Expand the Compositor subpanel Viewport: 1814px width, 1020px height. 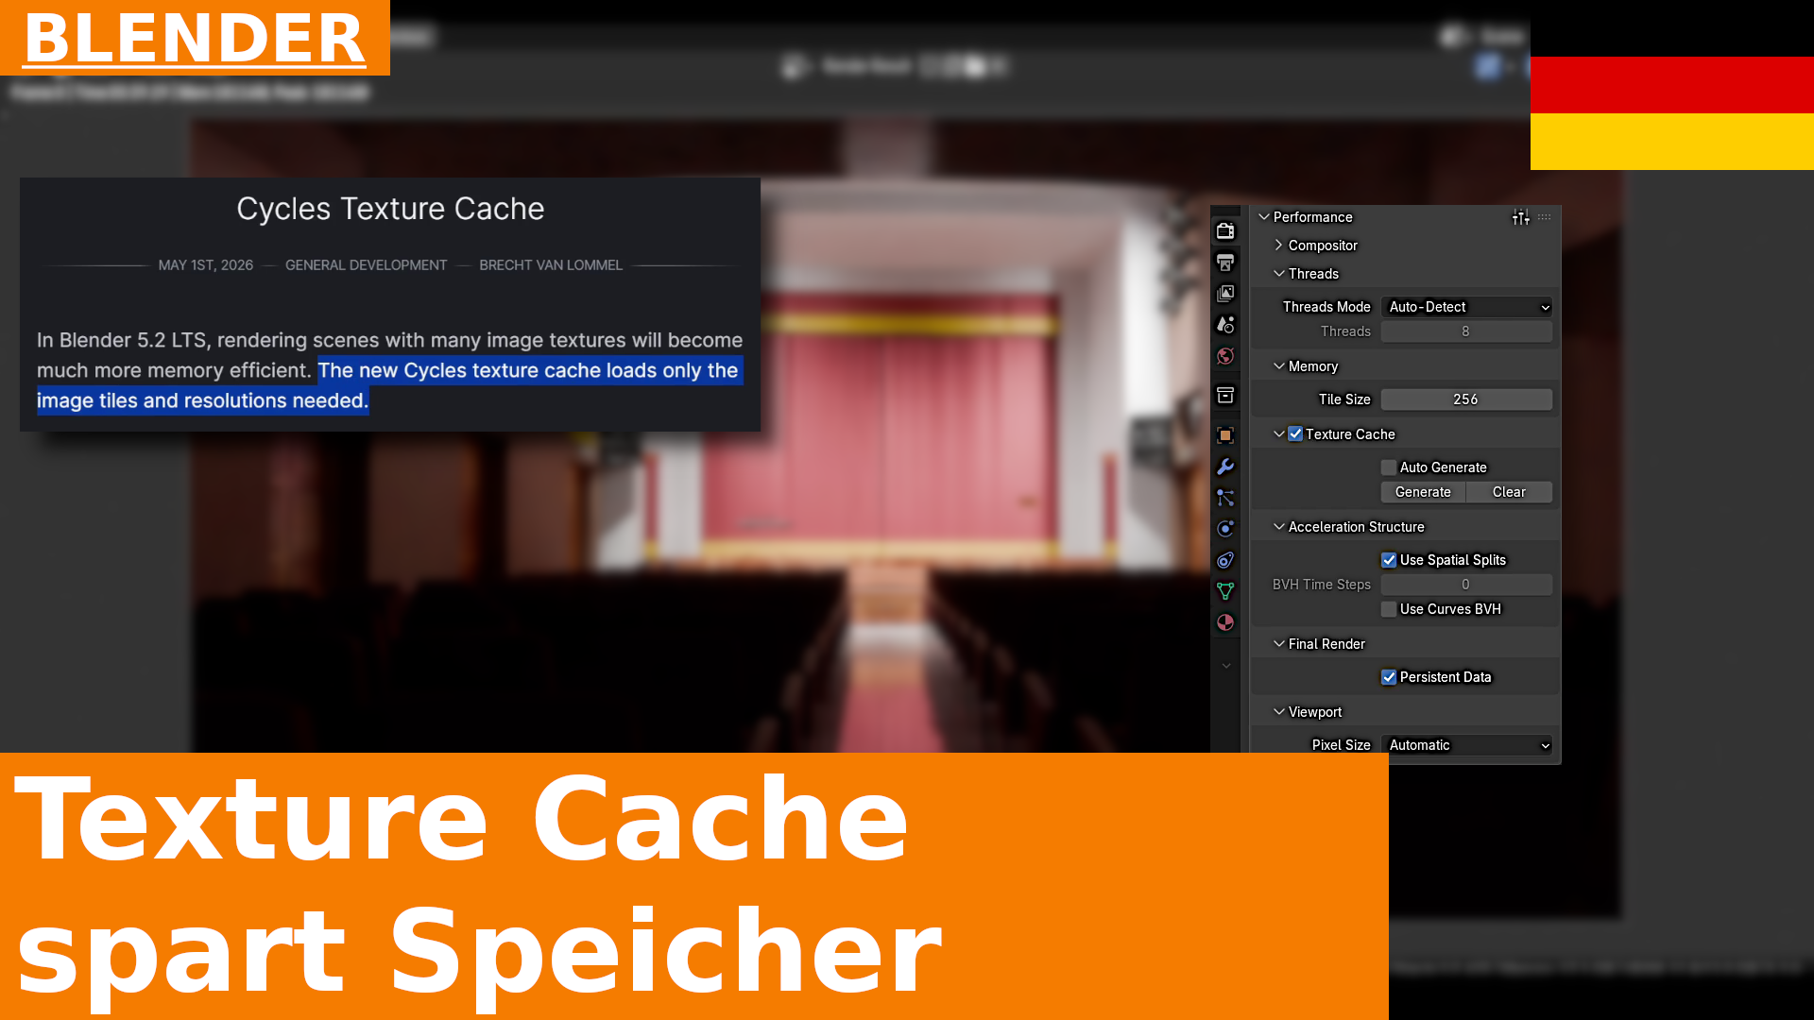tap(1279, 246)
